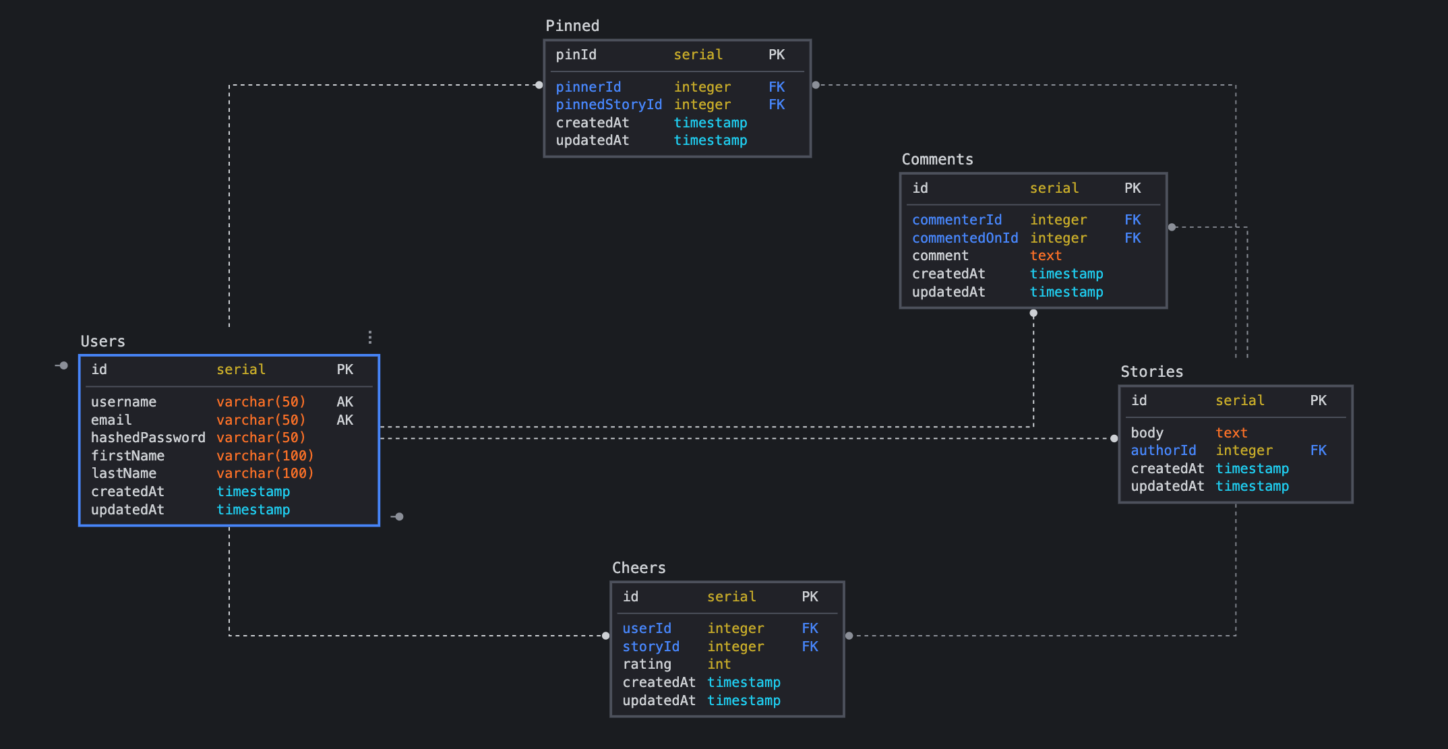Select the rating field in Cheers
This screenshot has width=1448, height=749.
pos(646,664)
